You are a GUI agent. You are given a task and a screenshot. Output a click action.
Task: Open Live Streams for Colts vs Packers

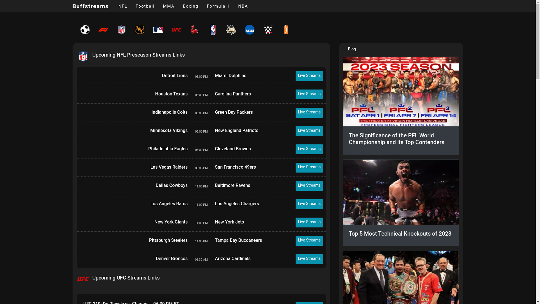309,113
